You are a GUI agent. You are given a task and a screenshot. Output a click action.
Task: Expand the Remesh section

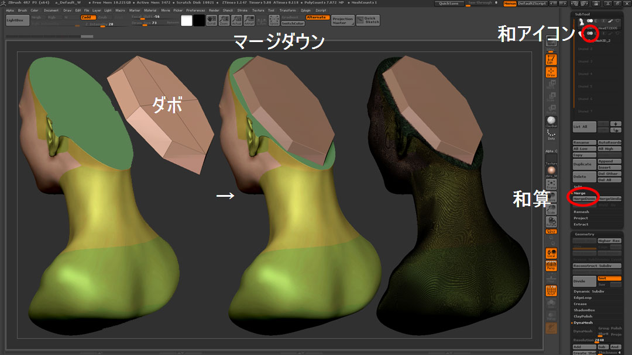coord(581,212)
